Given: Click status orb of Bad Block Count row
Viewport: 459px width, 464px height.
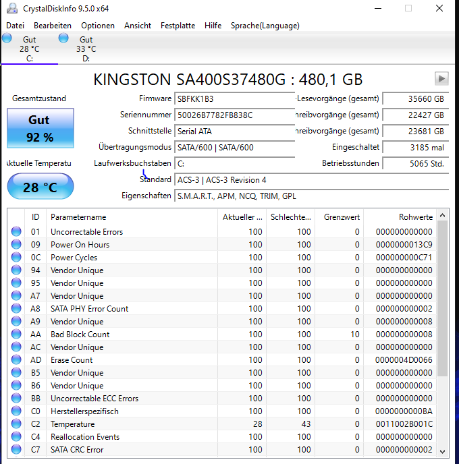Looking at the screenshot, I should coord(16,334).
